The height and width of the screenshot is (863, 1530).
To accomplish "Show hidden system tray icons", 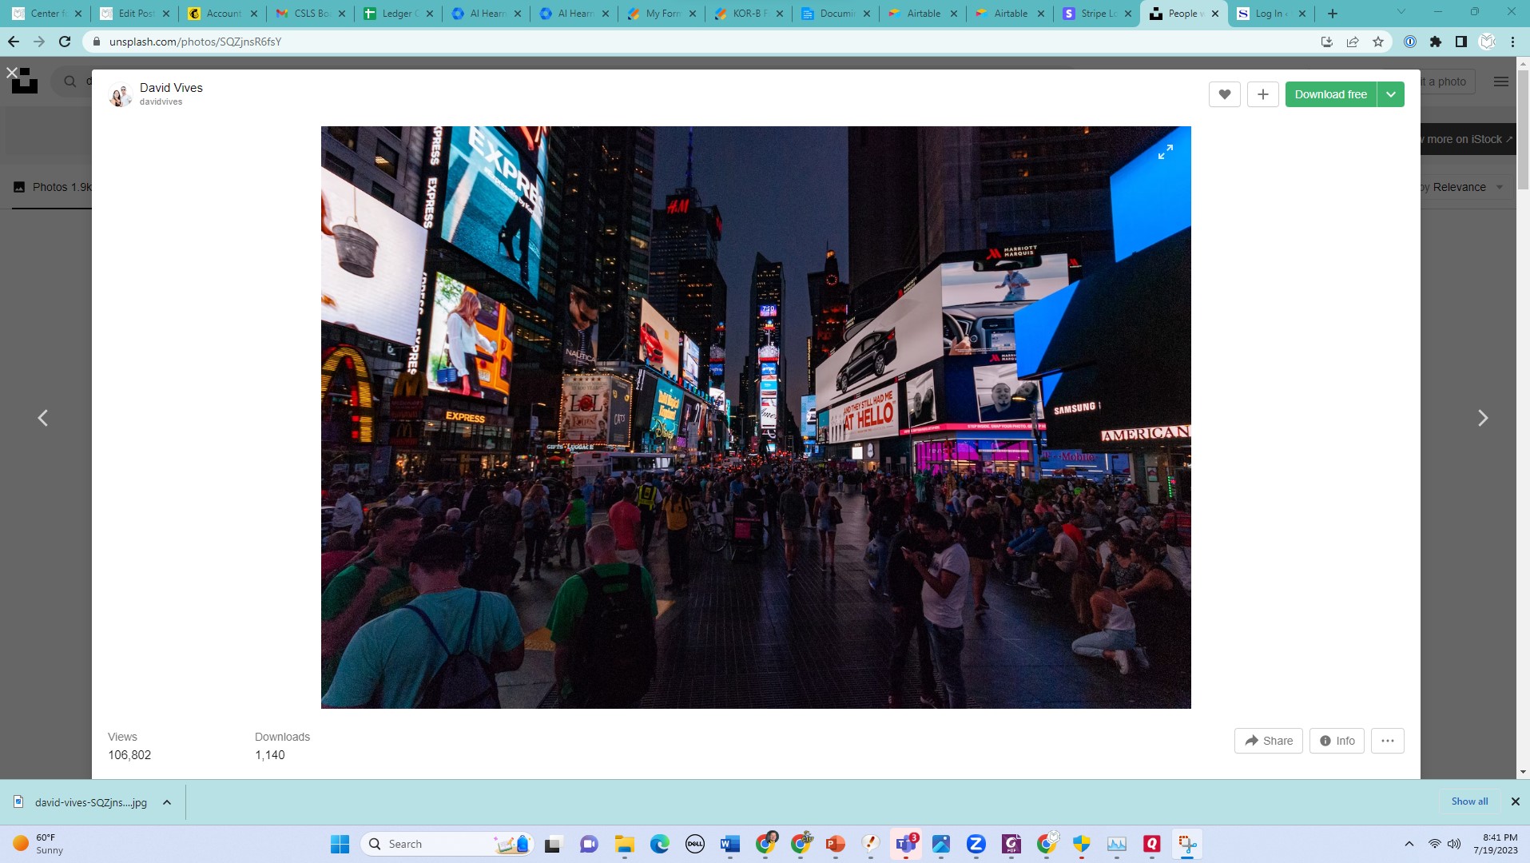I will pyautogui.click(x=1409, y=844).
